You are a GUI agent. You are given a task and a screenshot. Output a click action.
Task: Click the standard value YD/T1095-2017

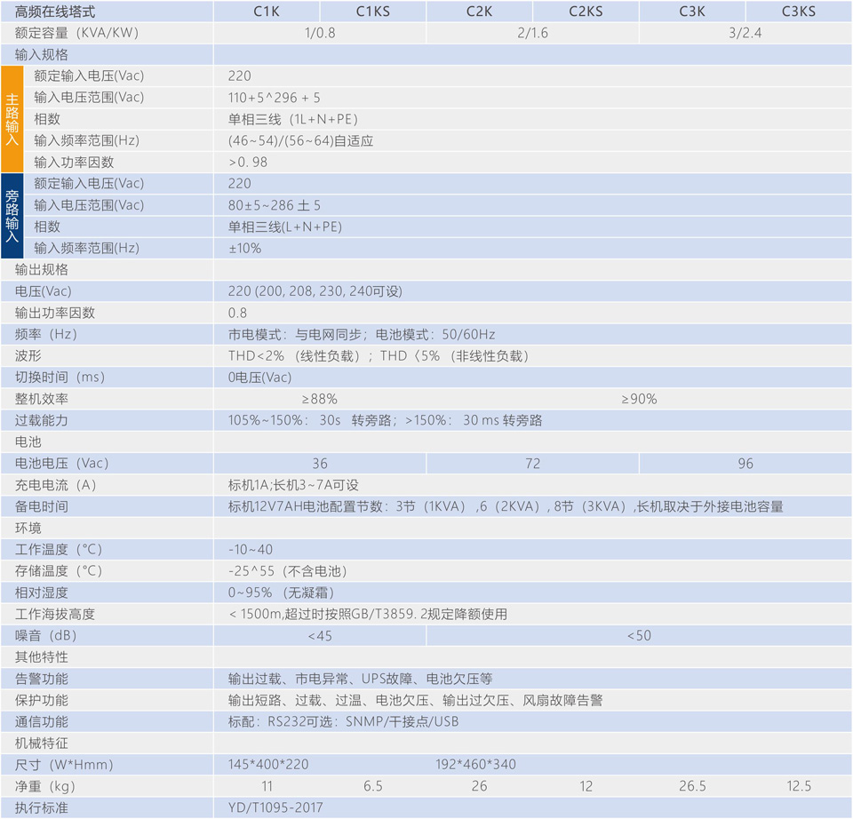click(x=275, y=807)
